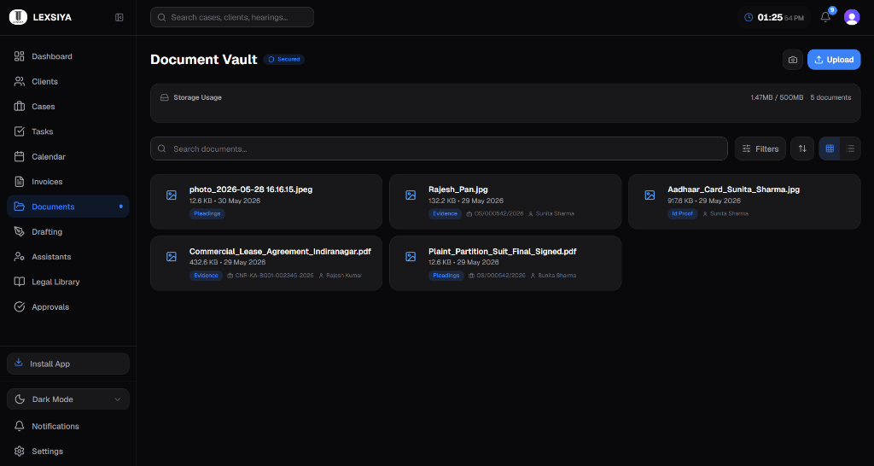The image size is (874, 466).
Task: Open the Clients section
Action: pyautogui.click(x=68, y=81)
